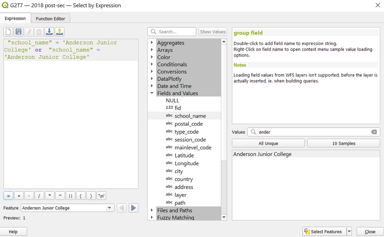Insert the equals operator
Screen dimensions: 384x237
(8, 196)
